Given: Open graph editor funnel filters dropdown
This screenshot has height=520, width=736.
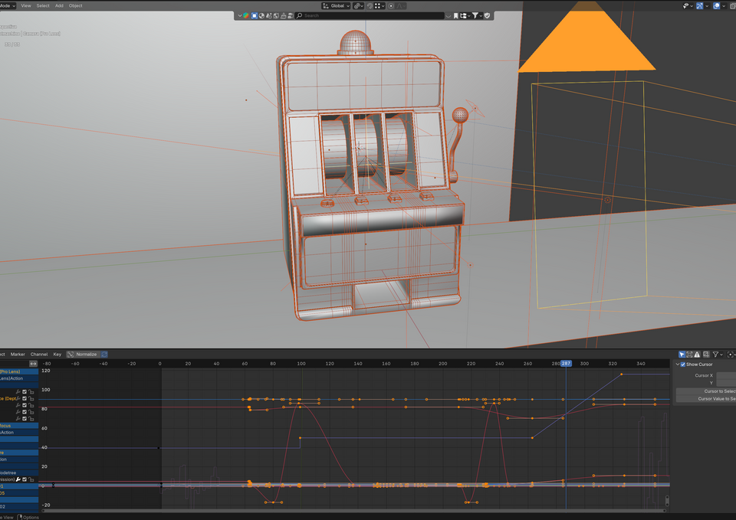Looking at the screenshot, I should click(x=718, y=355).
